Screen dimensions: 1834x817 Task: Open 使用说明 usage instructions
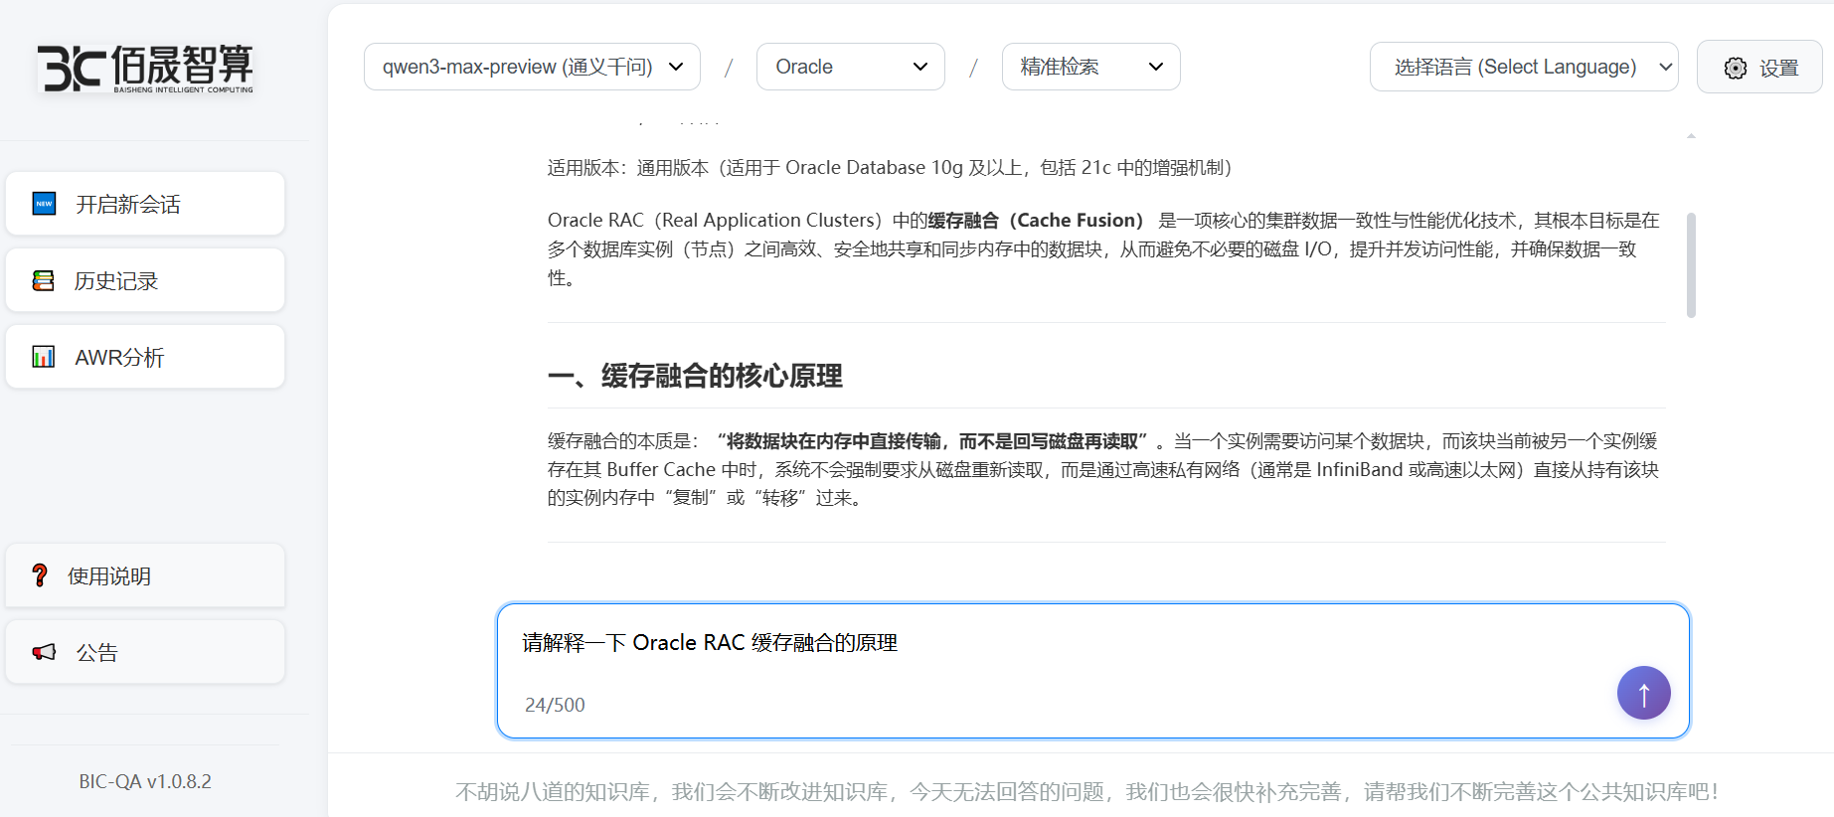pyautogui.click(x=145, y=575)
